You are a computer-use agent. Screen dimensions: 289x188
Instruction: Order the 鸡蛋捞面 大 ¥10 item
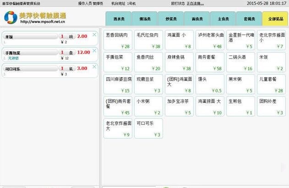[210, 107]
